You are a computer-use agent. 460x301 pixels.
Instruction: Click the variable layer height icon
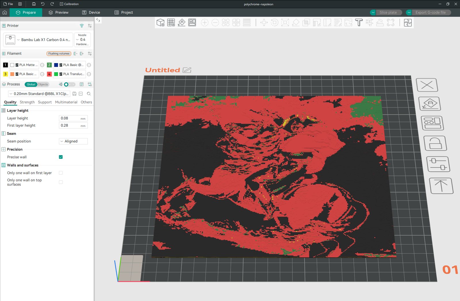[x=247, y=22]
